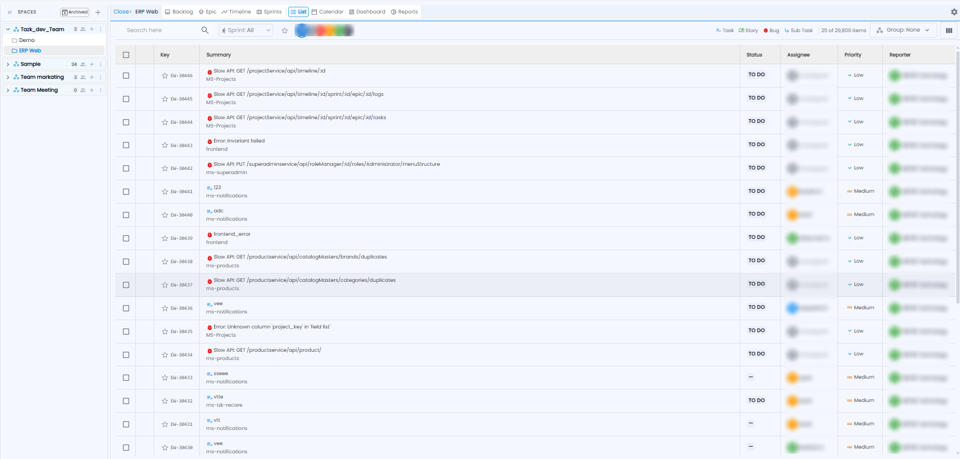Click TO DO status of EW-30442
This screenshot has width=960, height=459.
tap(757, 168)
